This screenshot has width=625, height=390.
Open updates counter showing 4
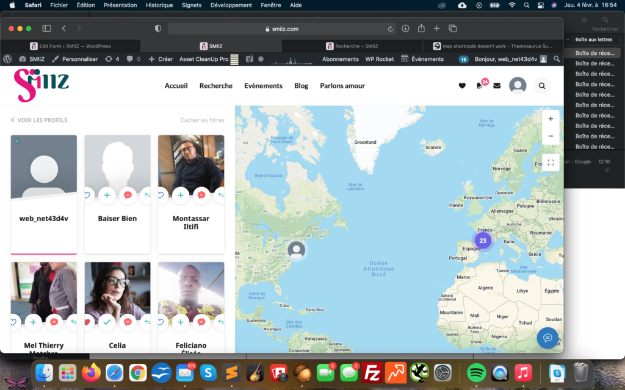(x=112, y=59)
